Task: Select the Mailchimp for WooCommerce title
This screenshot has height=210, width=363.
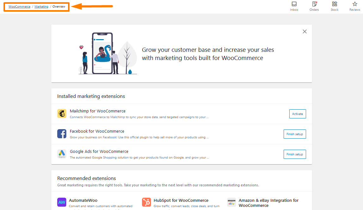Action: pos(98,111)
